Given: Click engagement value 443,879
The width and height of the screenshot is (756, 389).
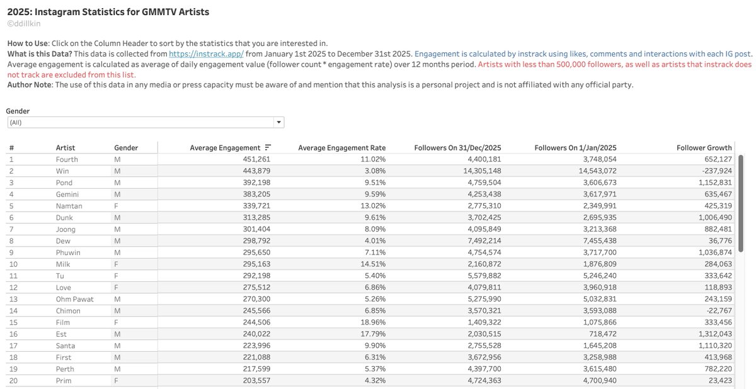Looking at the screenshot, I should (x=257, y=171).
